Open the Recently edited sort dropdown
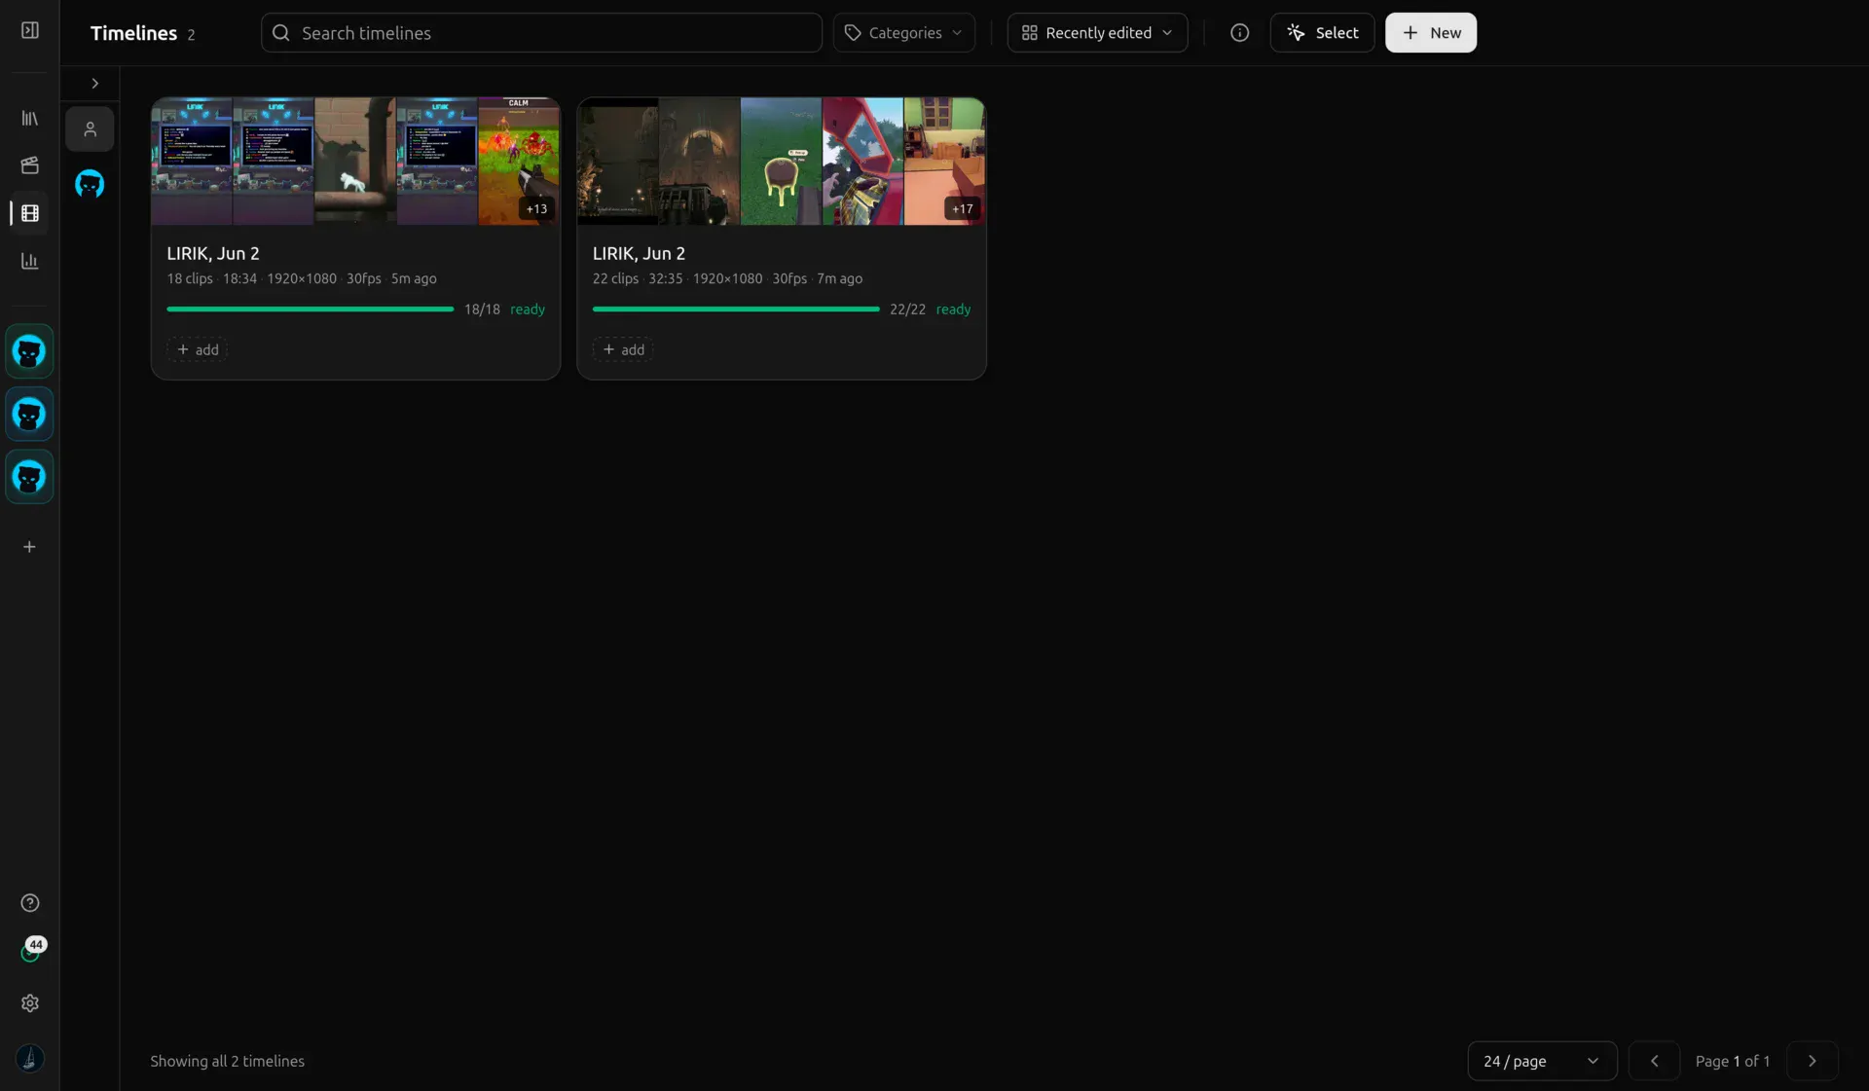The width and height of the screenshot is (1869, 1091). (1097, 32)
